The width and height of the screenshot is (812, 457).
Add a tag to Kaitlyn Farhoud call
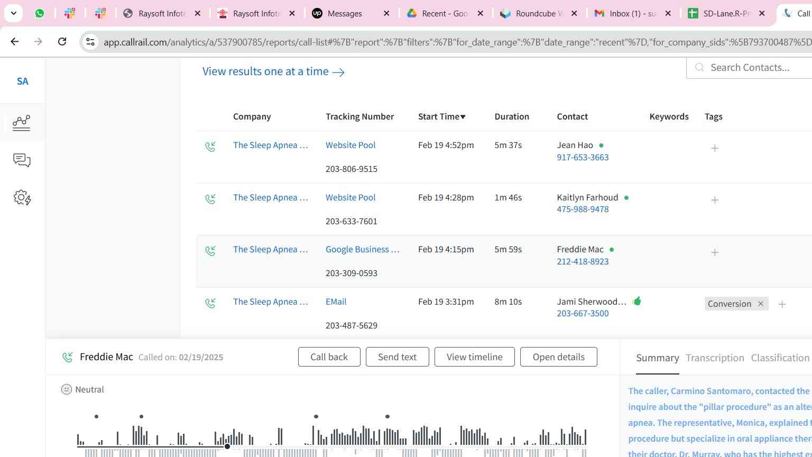click(715, 200)
